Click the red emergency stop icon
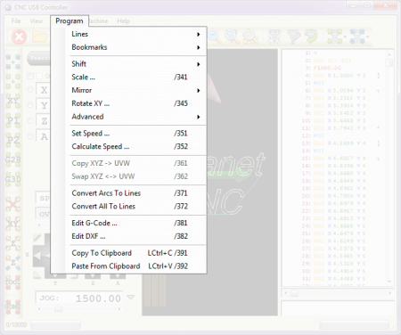401x335 pixels. 19,37
